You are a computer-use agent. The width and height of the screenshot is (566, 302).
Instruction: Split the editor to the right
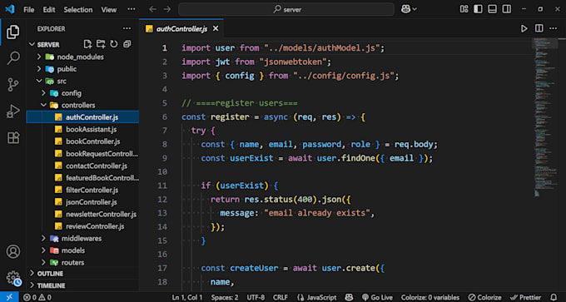539,28
